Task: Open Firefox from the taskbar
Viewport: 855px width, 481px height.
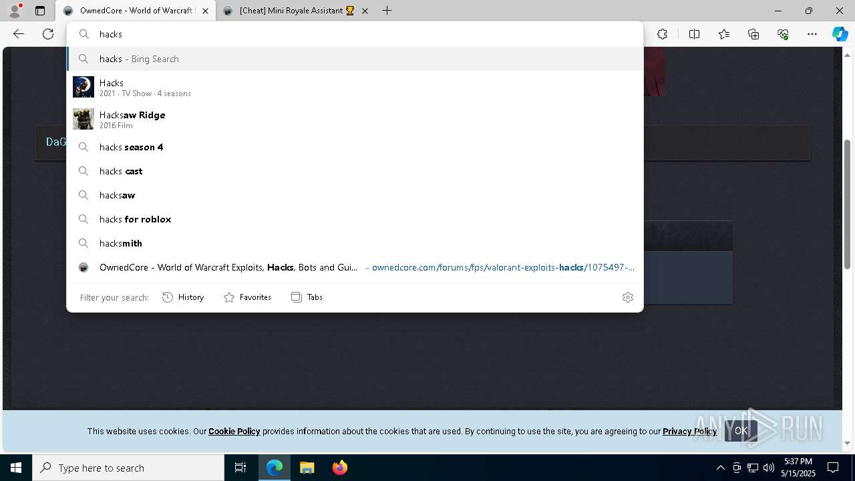Action: click(339, 468)
